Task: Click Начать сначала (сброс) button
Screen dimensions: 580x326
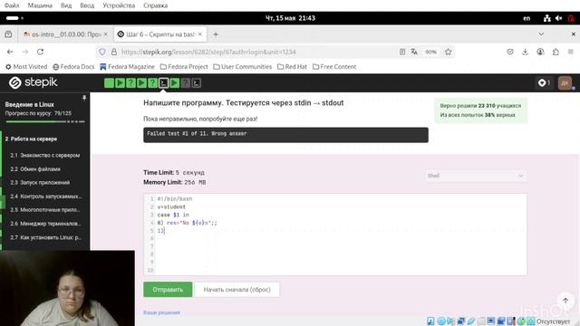Action: point(237,290)
